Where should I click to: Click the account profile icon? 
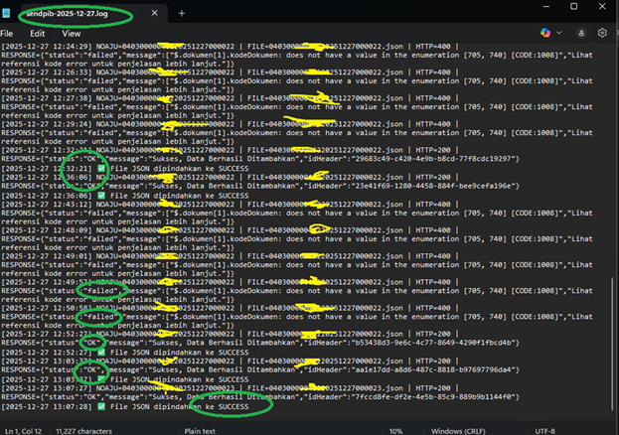tap(580, 33)
